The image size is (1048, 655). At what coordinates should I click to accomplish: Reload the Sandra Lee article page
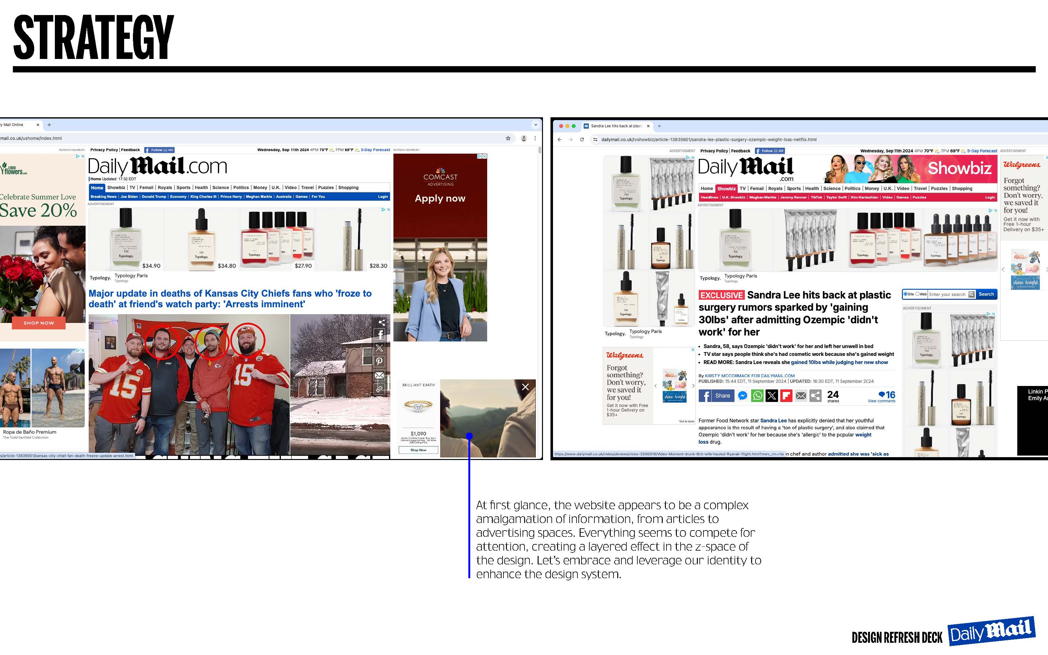pyautogui.click(x=582, y=140)
